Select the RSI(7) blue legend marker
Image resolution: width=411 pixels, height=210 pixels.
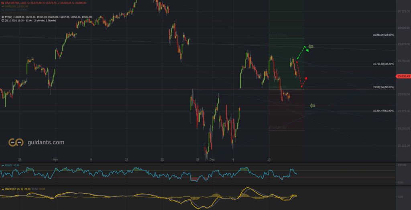tap(3, 166)
